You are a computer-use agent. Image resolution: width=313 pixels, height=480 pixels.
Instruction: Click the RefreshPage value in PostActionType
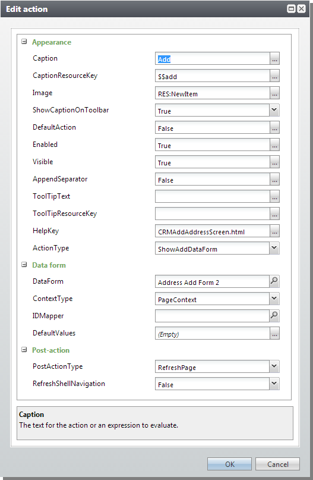tap(176, 368)
